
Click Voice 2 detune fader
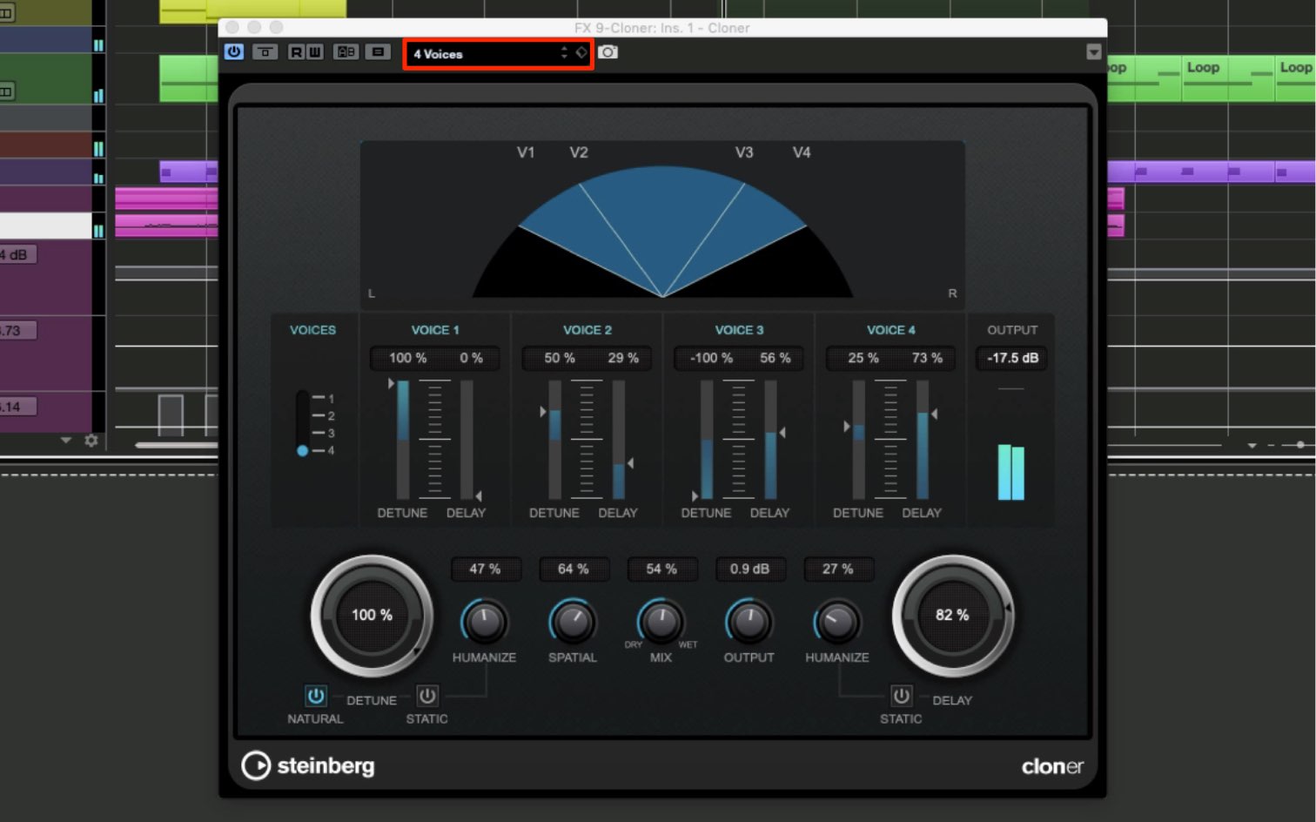554,439
